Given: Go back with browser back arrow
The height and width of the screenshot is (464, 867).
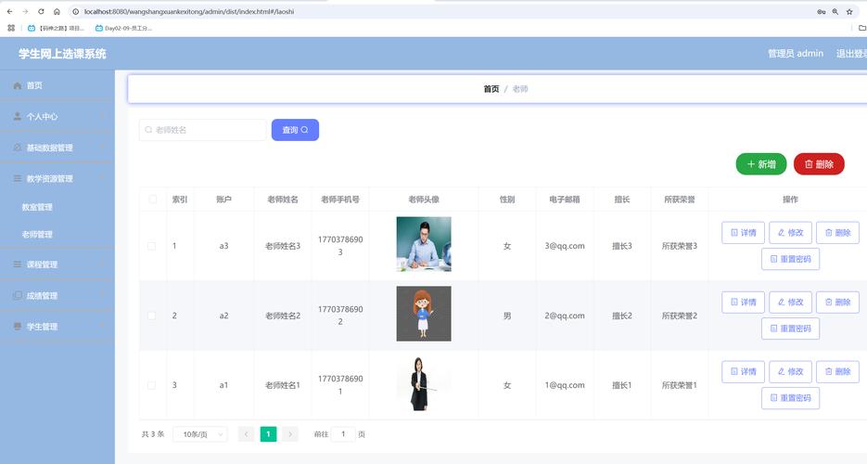Looking at the screenshot, I should [x=9, y=11].
